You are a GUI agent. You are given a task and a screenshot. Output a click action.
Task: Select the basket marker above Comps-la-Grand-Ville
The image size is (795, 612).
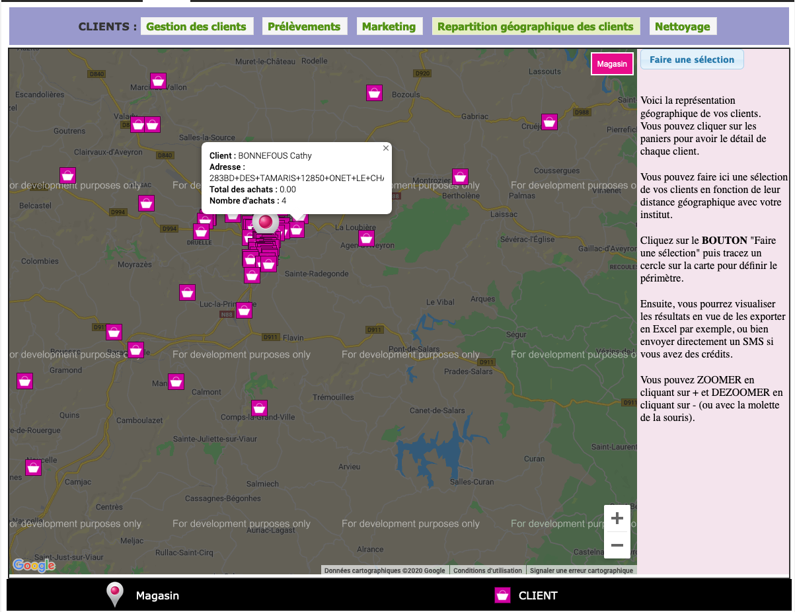[x=260, y=408]
